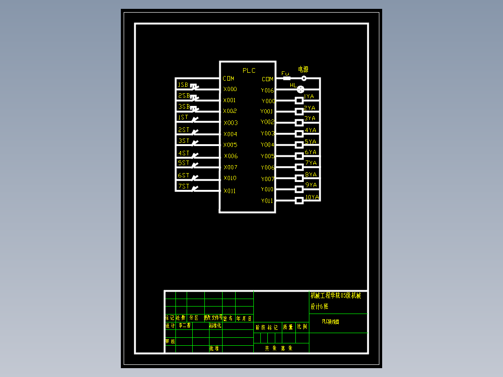This screenshot has height=377, width=503.
Task: Select the 3SB push-button switch symbol
Action: [195, 108]
